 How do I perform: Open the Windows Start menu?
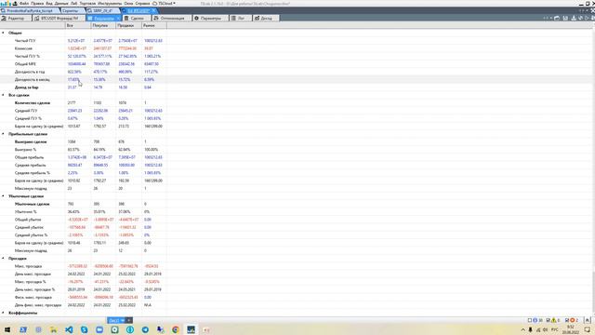click(7, 329)
